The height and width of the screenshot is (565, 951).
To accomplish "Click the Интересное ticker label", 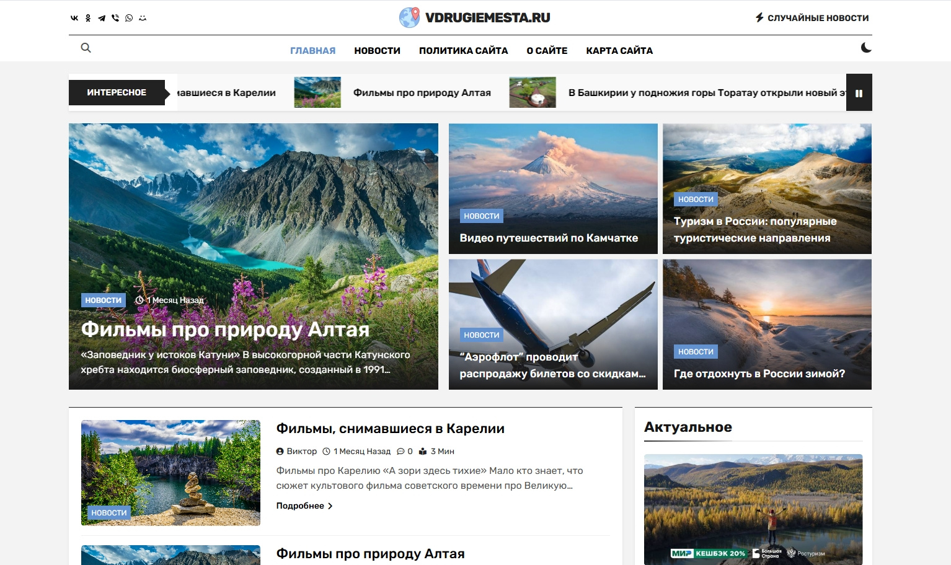I will pos(117,92).
